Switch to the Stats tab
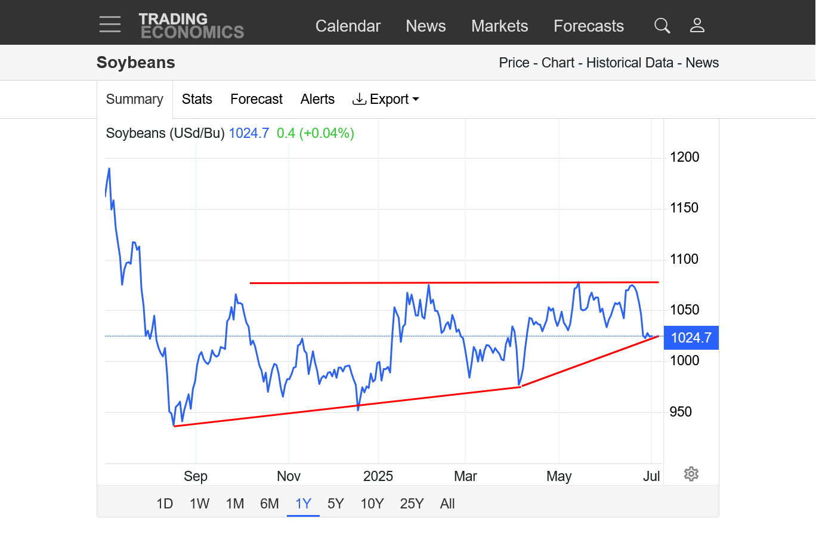This screenshot has height=552, width=816. tap(197, 99)
